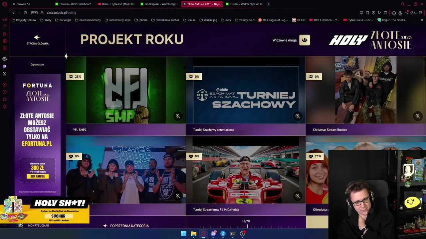The image size is (426, 239).
Task: Switch to slodkapinki Watch clips tab
Action: (159, 4)
